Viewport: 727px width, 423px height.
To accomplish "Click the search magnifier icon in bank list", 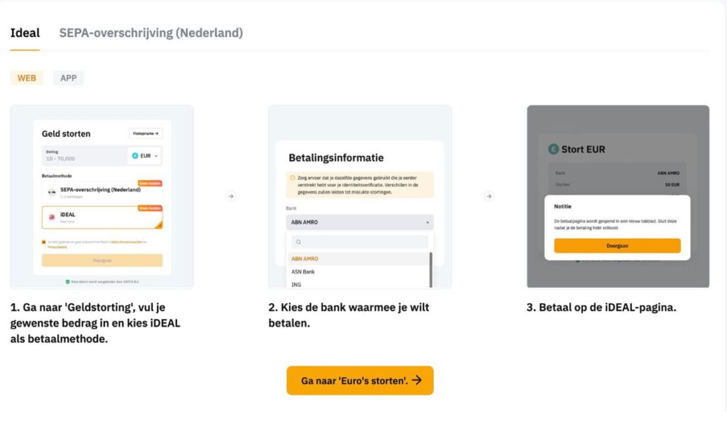I will [299, 242].
